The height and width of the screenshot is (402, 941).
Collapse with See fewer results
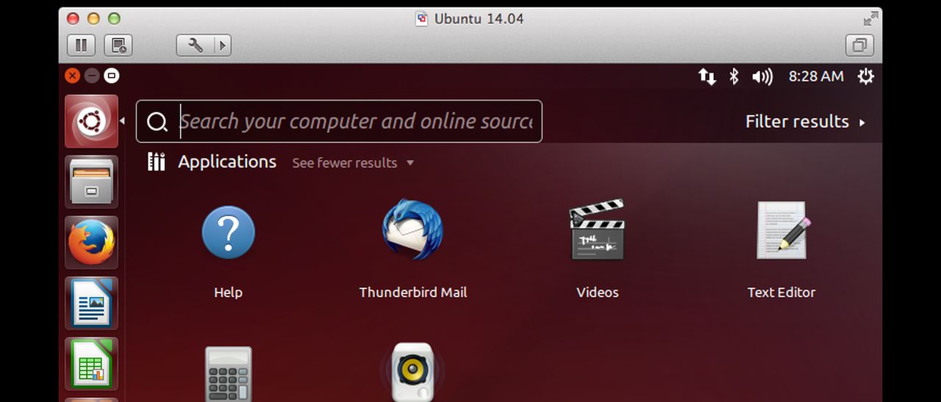353,163
